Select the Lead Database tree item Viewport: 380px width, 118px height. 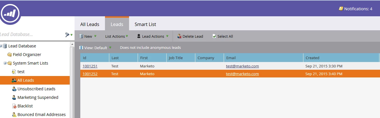pyautogui.click(x=22, y=46)
